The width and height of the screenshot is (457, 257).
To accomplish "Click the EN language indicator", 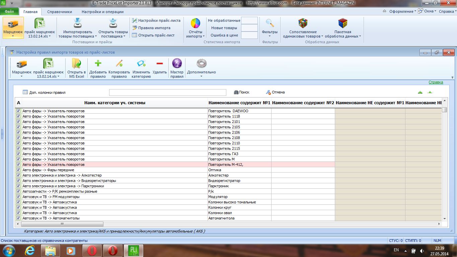I will [396, 250].
